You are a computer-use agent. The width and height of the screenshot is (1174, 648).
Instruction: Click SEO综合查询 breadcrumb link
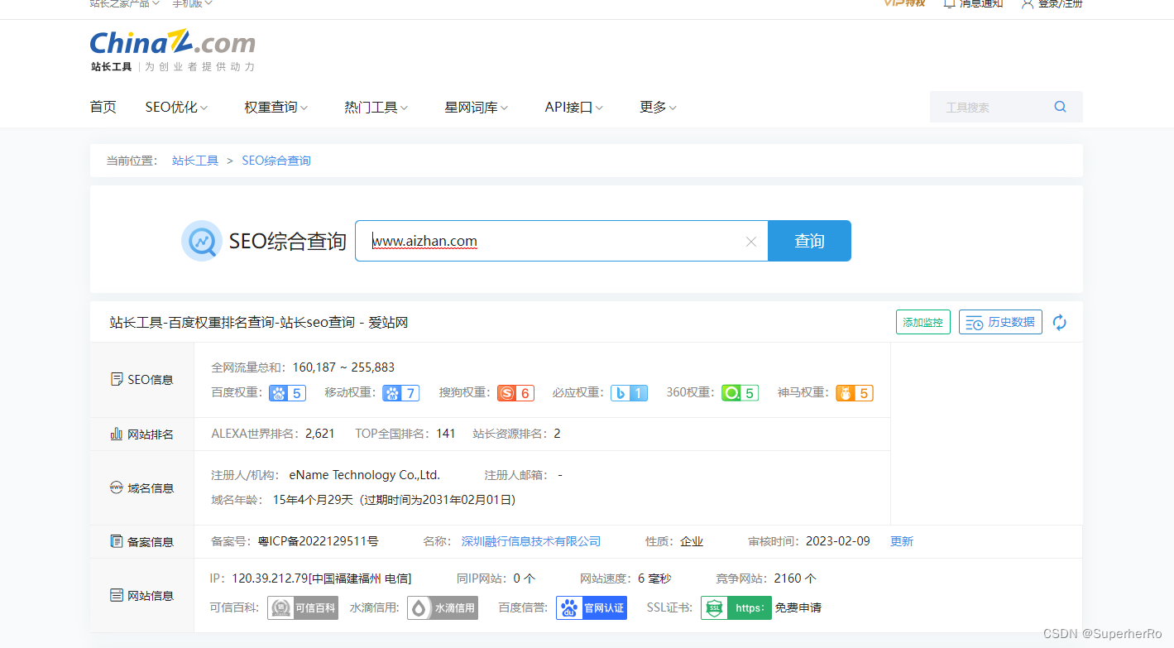[x=276, y=161]
